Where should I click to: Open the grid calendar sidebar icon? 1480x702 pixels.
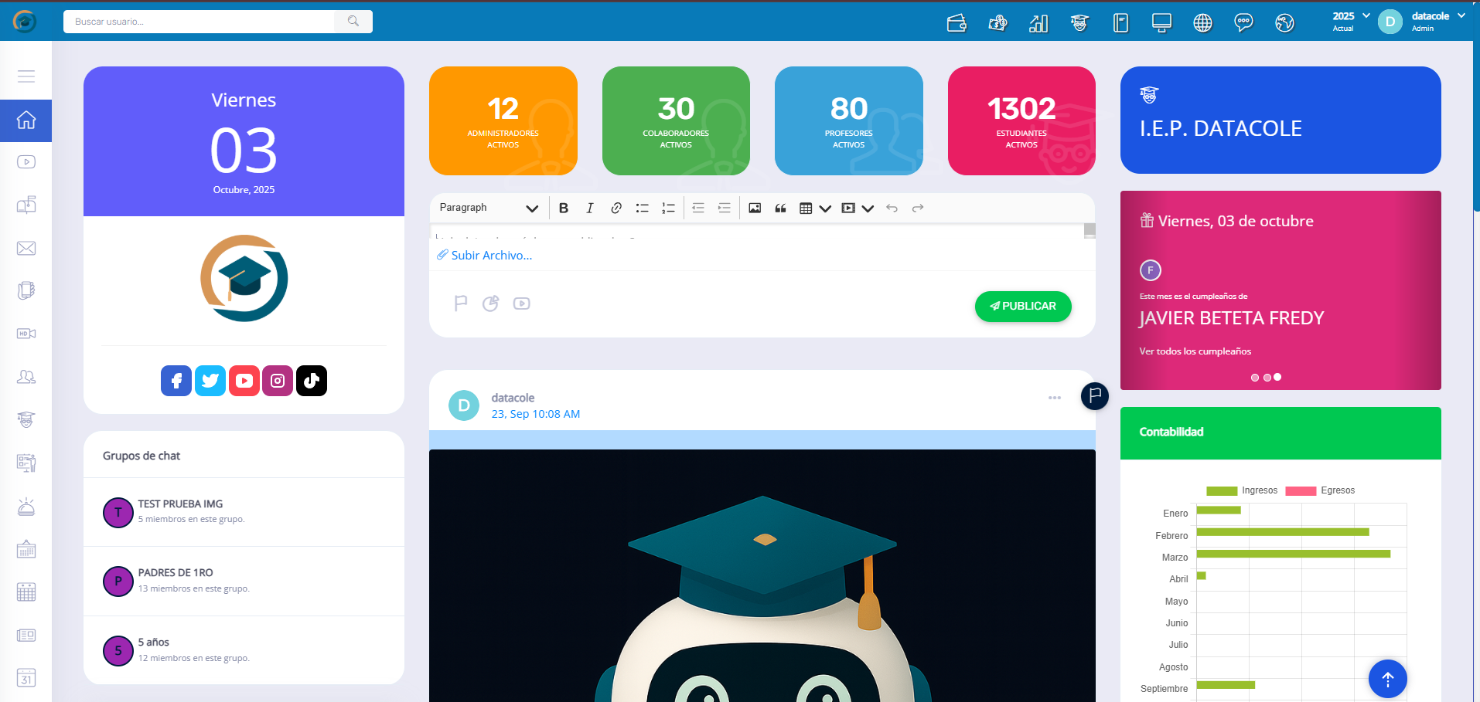coord(26,592)
